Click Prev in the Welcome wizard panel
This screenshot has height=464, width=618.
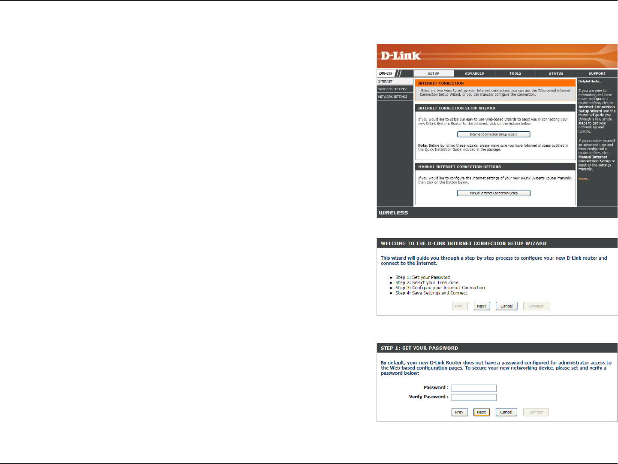(x=459, y=306)
